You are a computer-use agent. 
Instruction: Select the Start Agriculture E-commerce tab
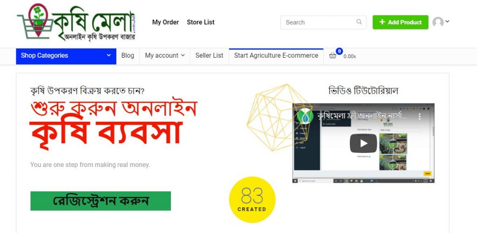pyautogui.click(x=276, y=56)
